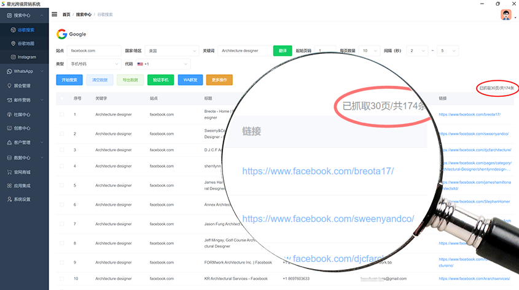Check the checkbox for row 2

pos(61,134)
